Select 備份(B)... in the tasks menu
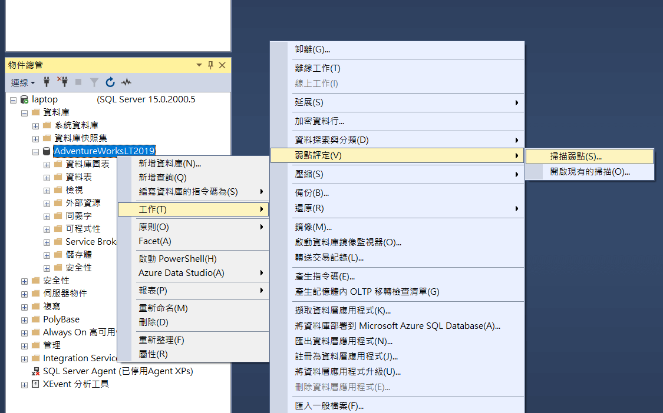663x413 pixels. tap(312, 193)
